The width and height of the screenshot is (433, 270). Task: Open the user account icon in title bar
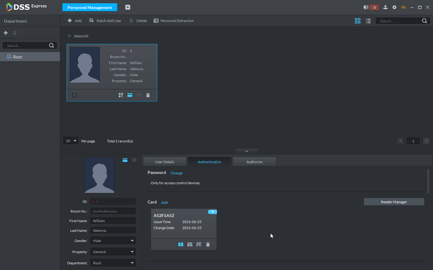(x=385, y=7)
